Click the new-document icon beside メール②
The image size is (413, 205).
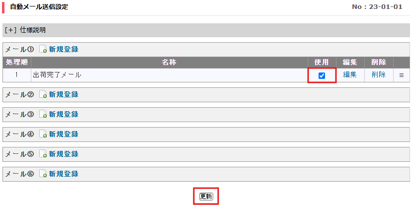coord(43,94)
